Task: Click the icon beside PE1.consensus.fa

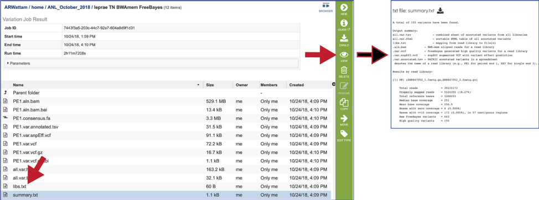Action: [5, 118]
